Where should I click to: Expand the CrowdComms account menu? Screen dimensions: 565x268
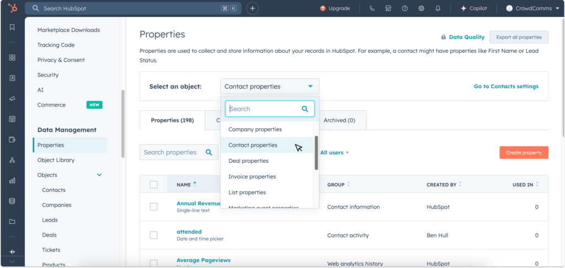(532, 8)
